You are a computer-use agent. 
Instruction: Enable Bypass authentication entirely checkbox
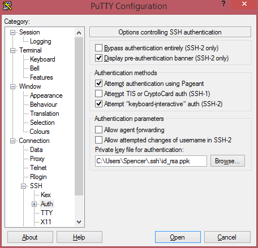point(98,48)
